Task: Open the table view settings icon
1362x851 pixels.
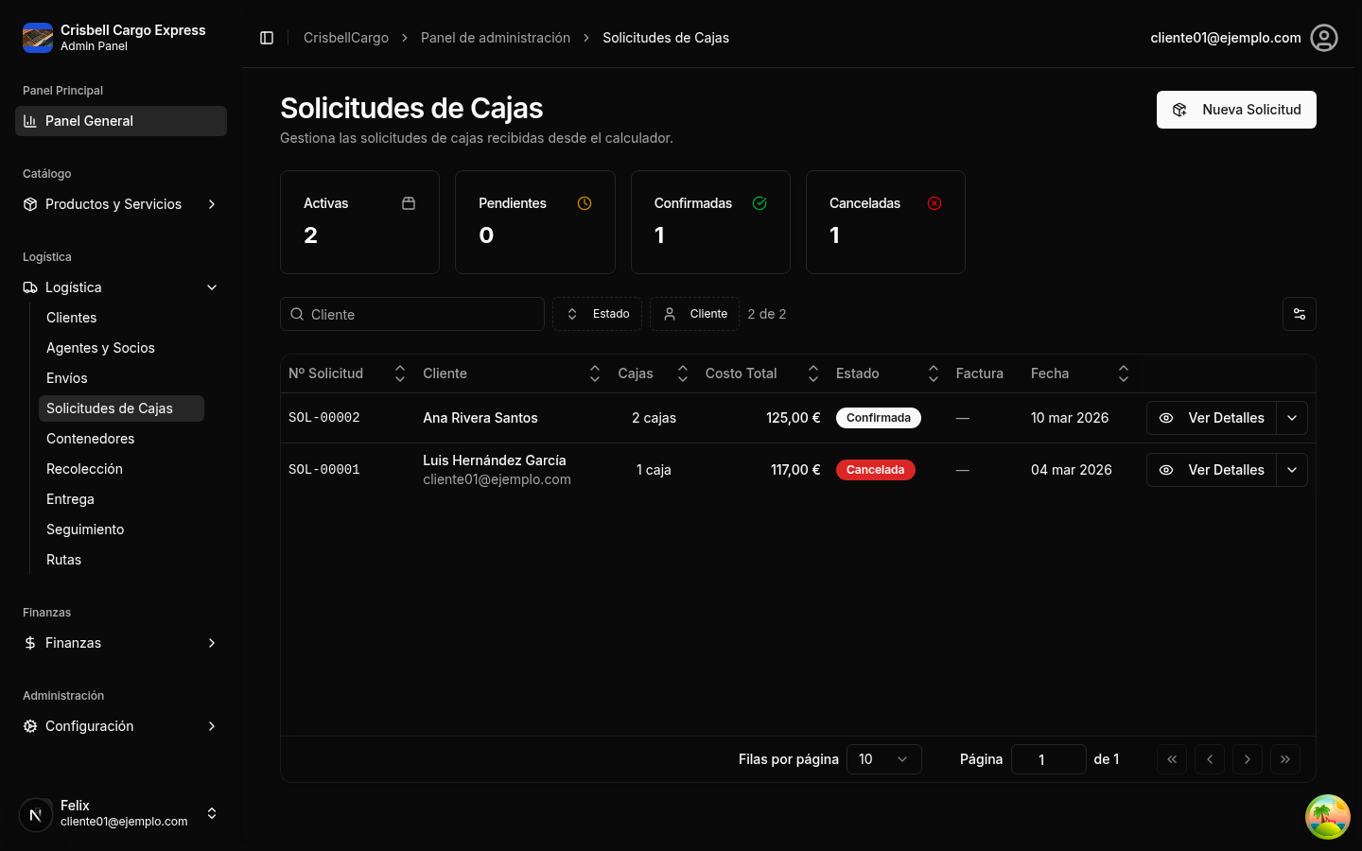Action: click(1299, 314)
